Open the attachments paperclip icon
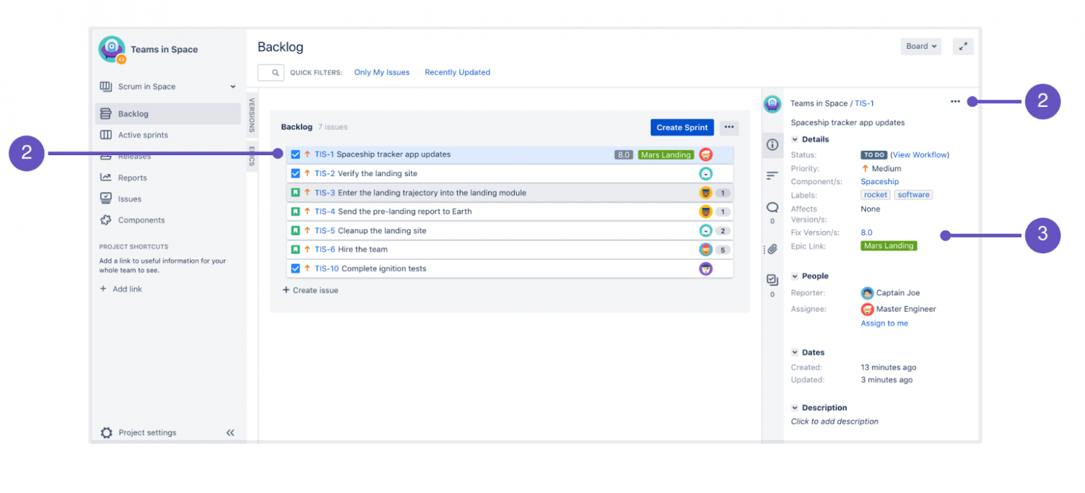The height and width of the screenshot is (493, 1085). coord(772,249)
